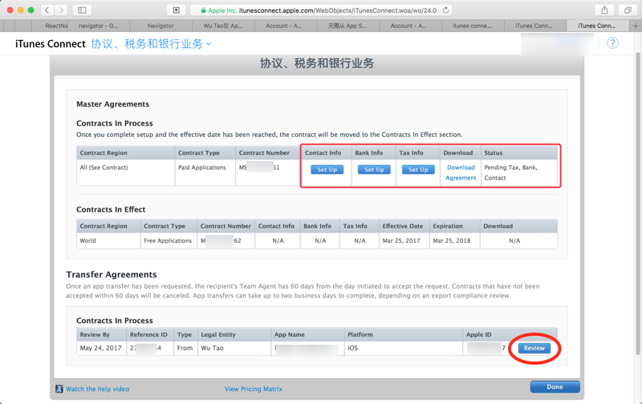Click the May 24, 2017 review date
Image resolution: width=642 pixels, height=404 pixels.
(x=101, y=348)
